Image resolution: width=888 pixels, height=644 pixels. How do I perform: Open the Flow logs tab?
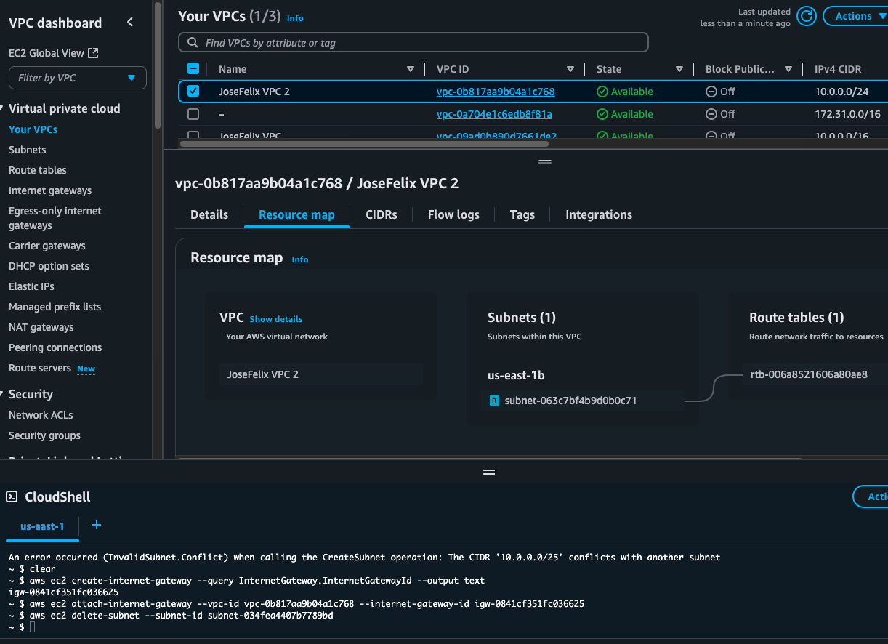pos(453,214)
